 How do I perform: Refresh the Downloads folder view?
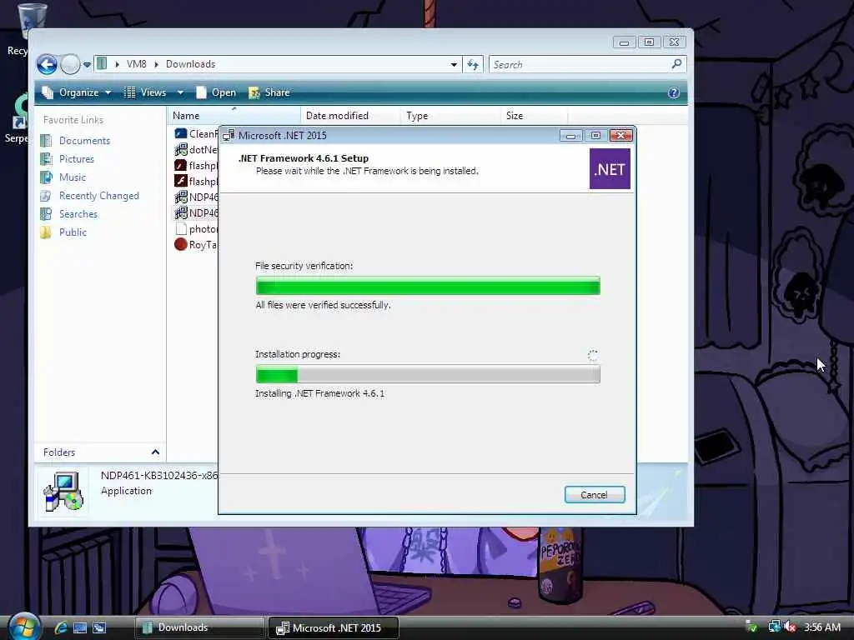(473, 65)
